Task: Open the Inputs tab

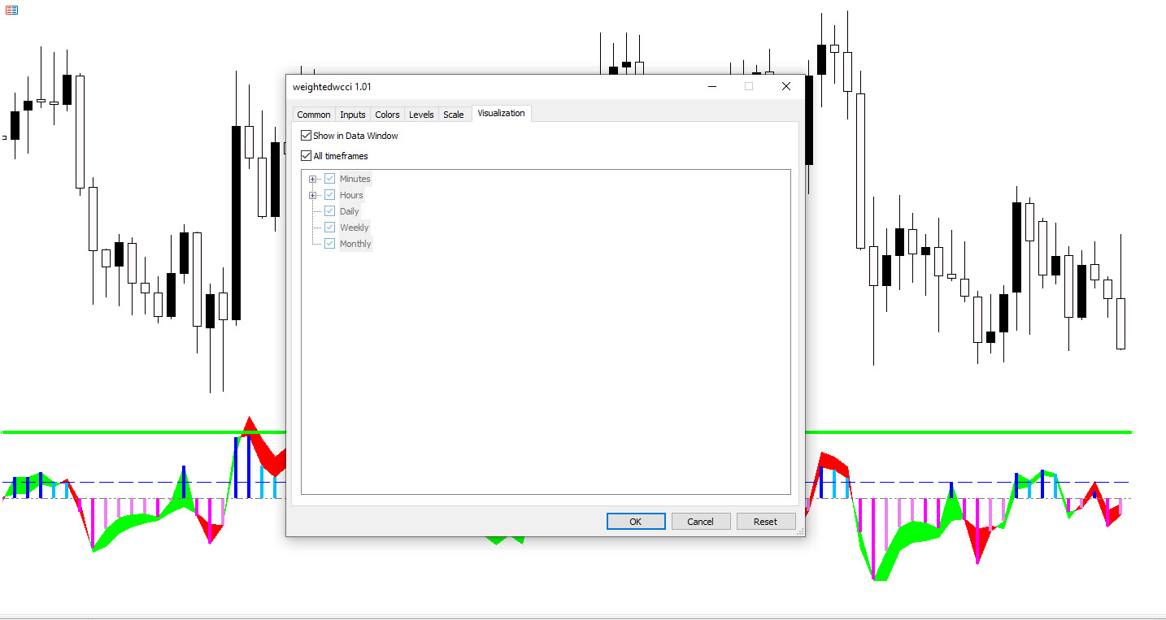Action: 353,115
